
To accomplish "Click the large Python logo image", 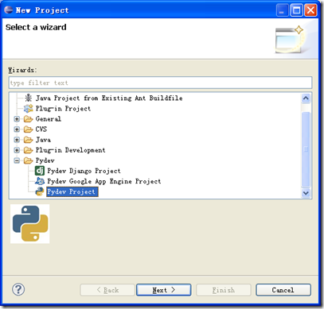I will (x=30, y=224).
